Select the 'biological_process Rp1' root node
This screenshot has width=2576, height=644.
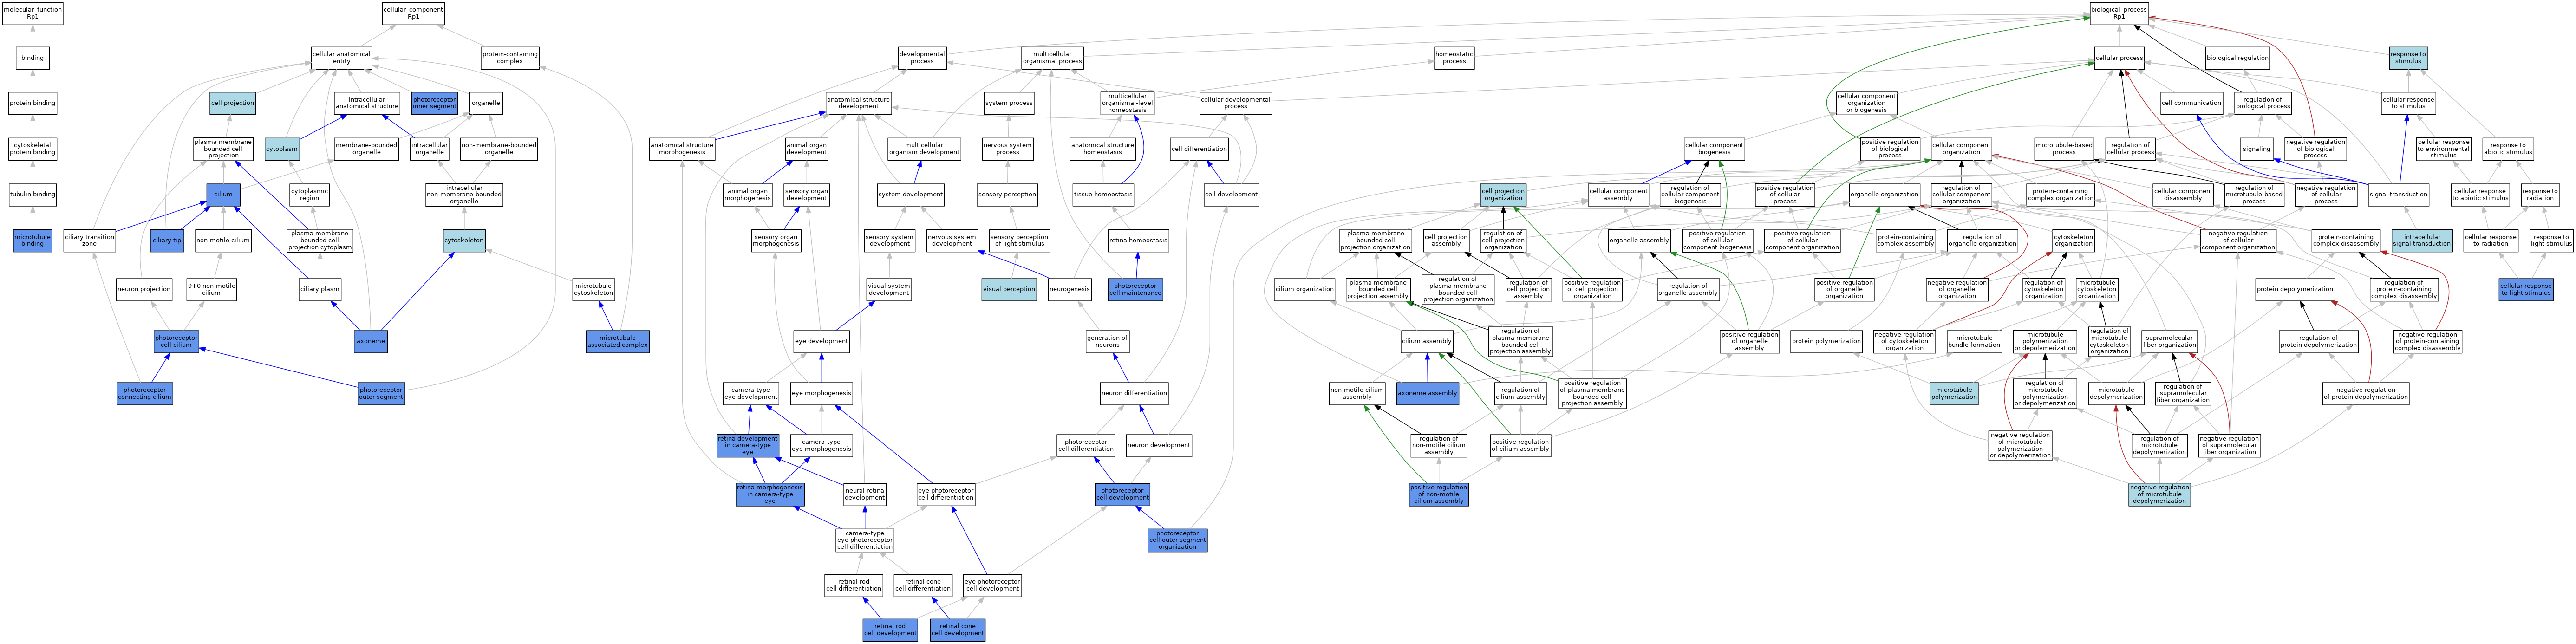[2119, 13]
